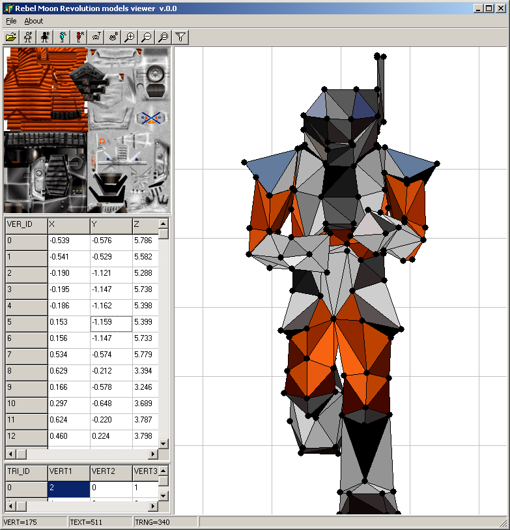This screenshot has width=510, height=530.
Task: Click the Y column header in vertex table
Action: click(111, 226)
